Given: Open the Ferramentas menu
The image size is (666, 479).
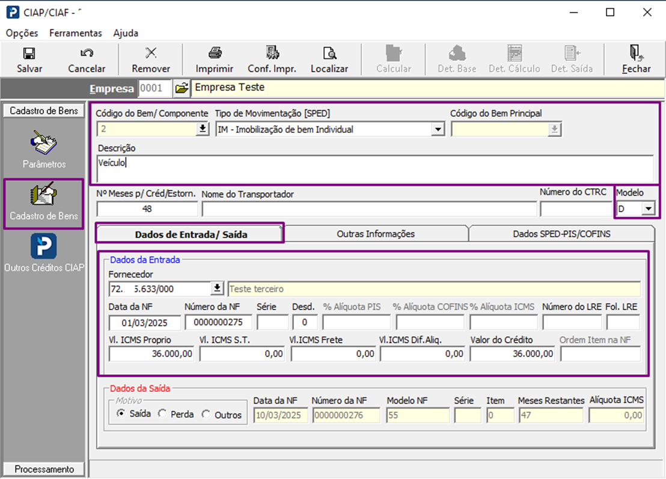Looking at the screenshot, I should click(x=76, y=33).
